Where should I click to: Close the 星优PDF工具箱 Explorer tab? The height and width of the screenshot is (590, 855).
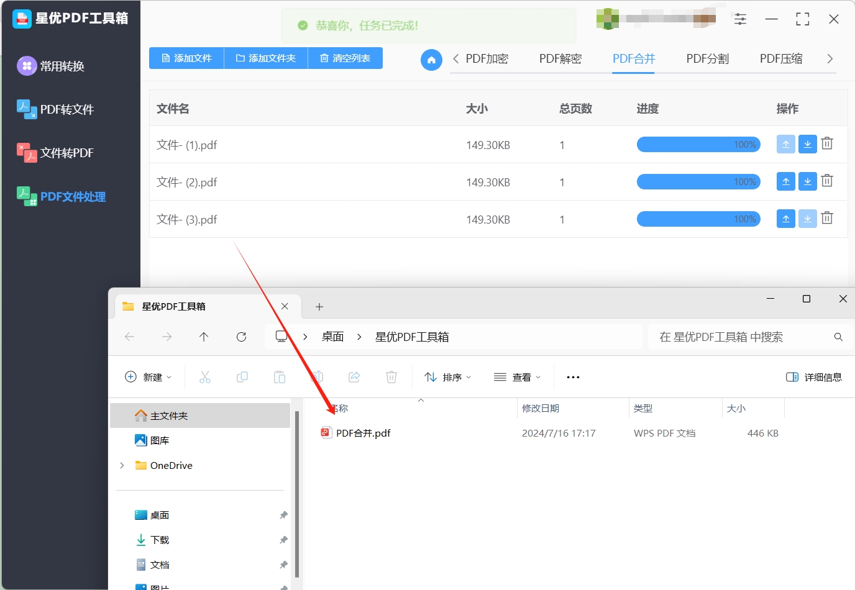coord(285,306)
